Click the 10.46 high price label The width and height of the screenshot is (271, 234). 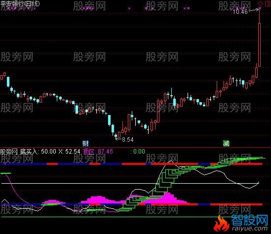pos(240,12)
